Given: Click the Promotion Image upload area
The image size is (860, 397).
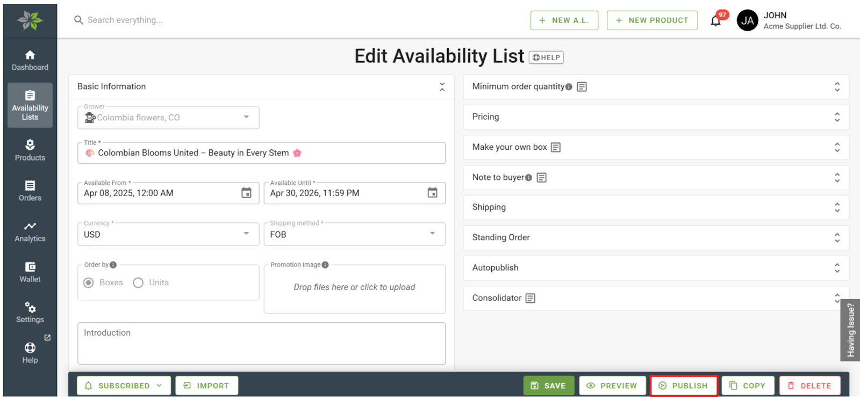Looking at the screenshot, I should click(x=354, y=287).
